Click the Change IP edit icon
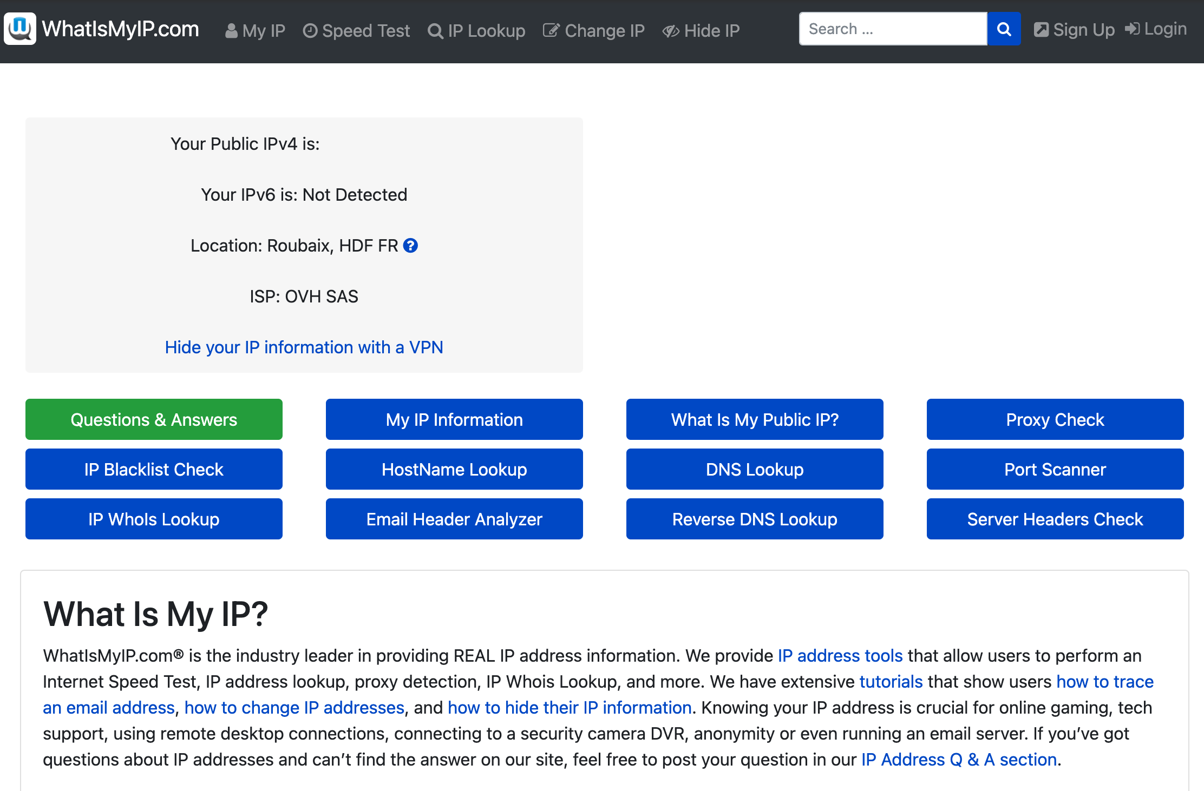 (551, 30)
